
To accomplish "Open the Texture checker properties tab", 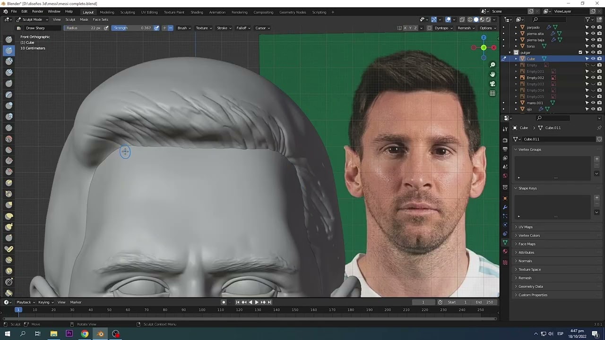I will [x=505, y=263].
